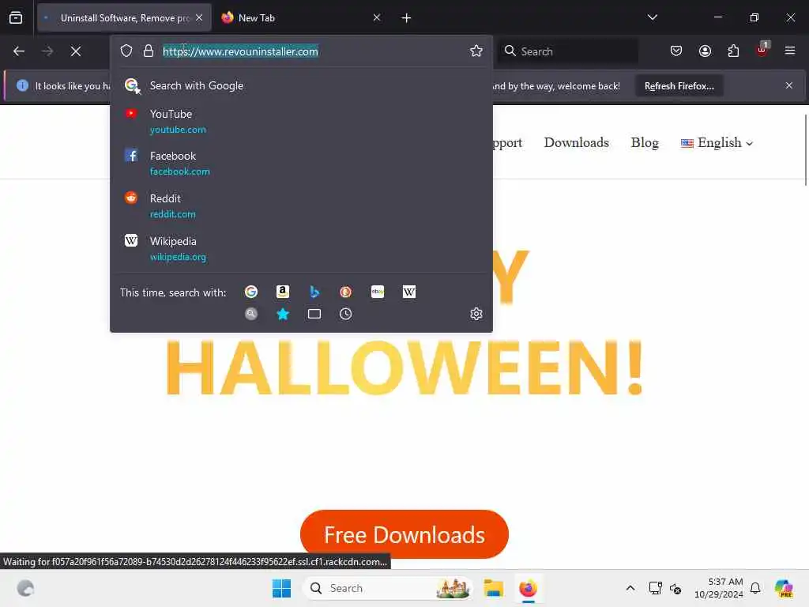Click the page vertical scrollbar

point(805,149)
